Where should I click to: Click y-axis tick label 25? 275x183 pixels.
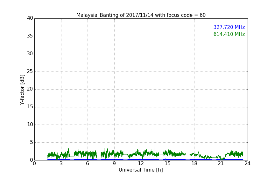click(30, 71)
